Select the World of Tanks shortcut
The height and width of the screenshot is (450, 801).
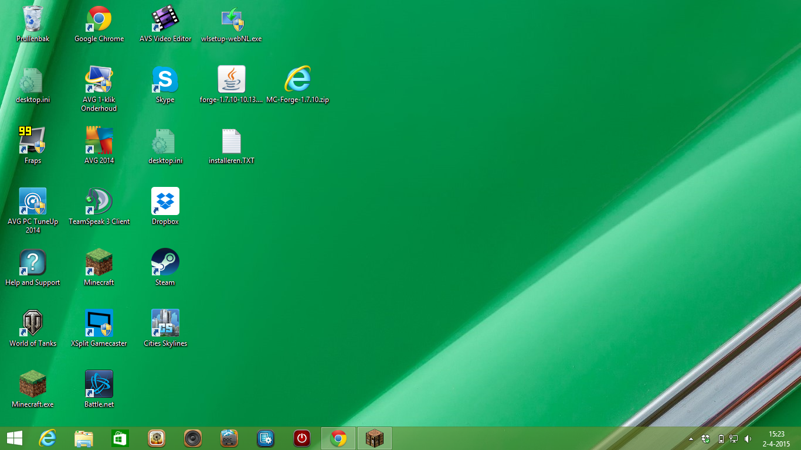[x=33, y=329]
